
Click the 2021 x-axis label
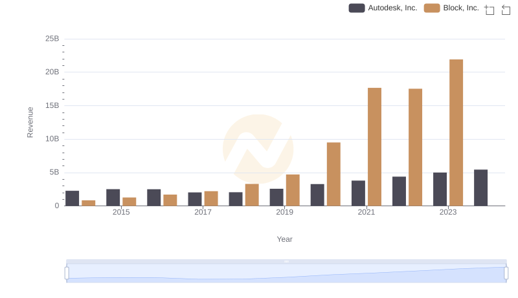click(x=366, y=212)
